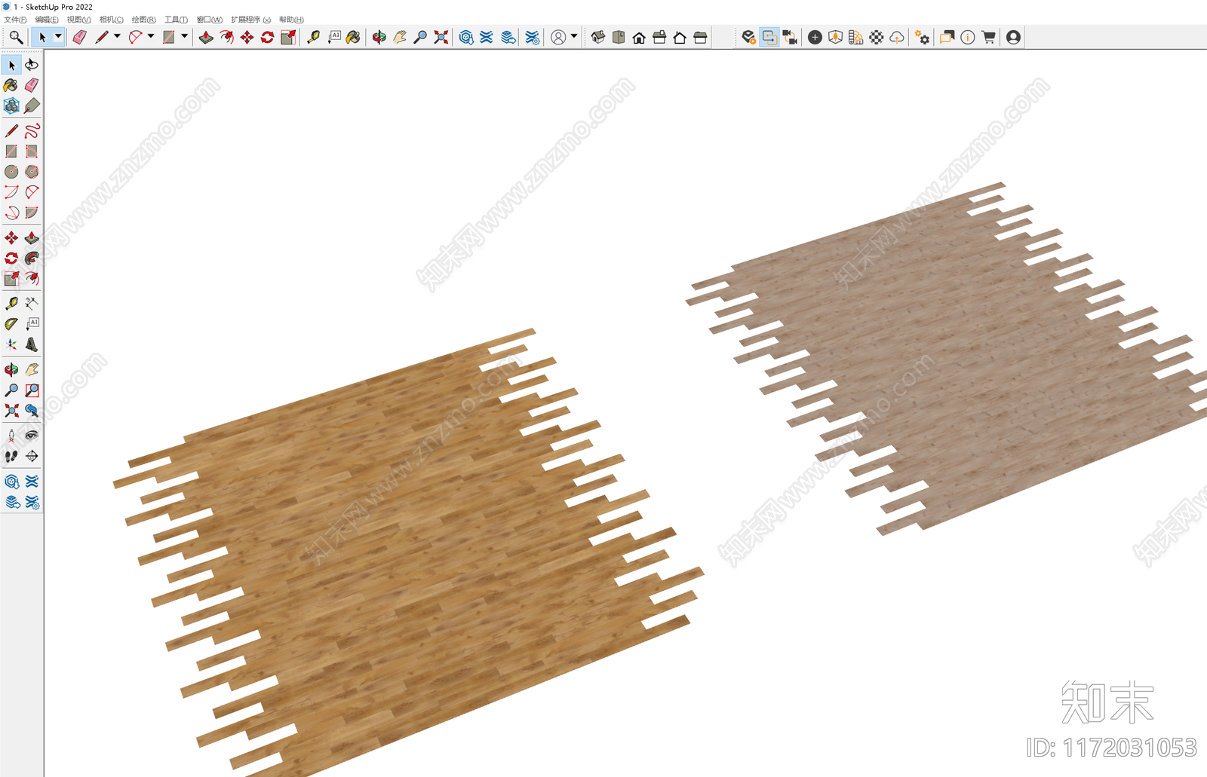
Task: Pick the Rotated Rectangle tool in the left toolbar
Action: point(32,151)
